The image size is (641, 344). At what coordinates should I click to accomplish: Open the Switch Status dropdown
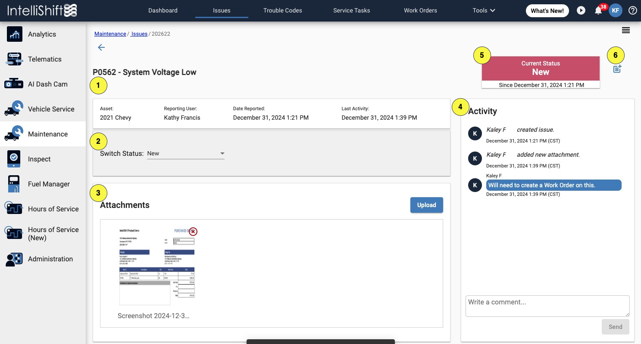(186, 153)
